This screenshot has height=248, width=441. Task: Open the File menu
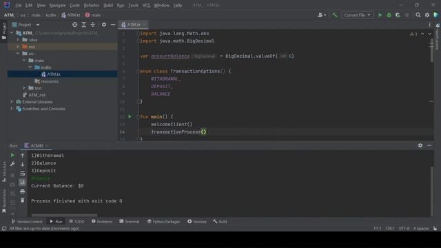(x=19, y=6)
